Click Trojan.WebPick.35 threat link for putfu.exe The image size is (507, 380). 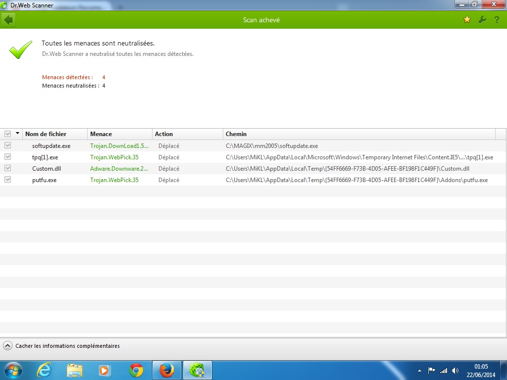coord(114,180)
